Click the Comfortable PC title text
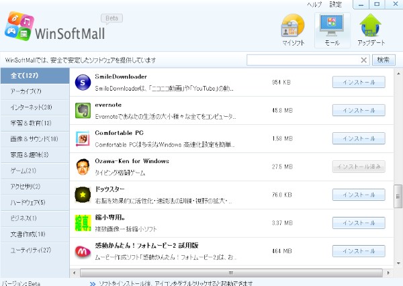Image resolution: width=403 pixels, height=286 pixels. coord(120,133)
